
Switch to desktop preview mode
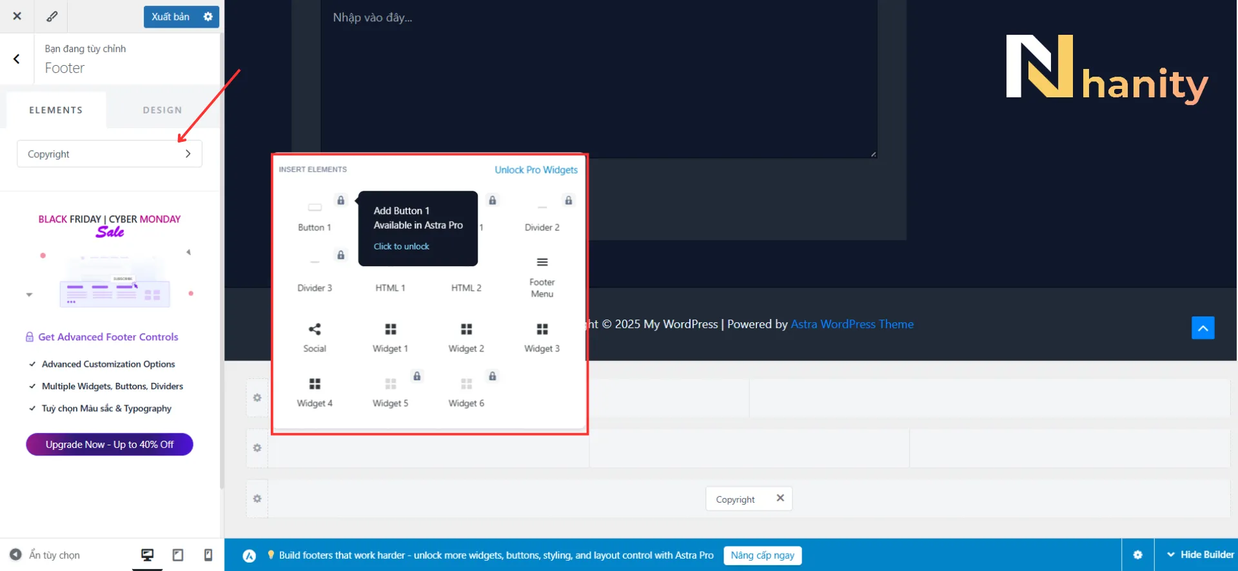148,555
